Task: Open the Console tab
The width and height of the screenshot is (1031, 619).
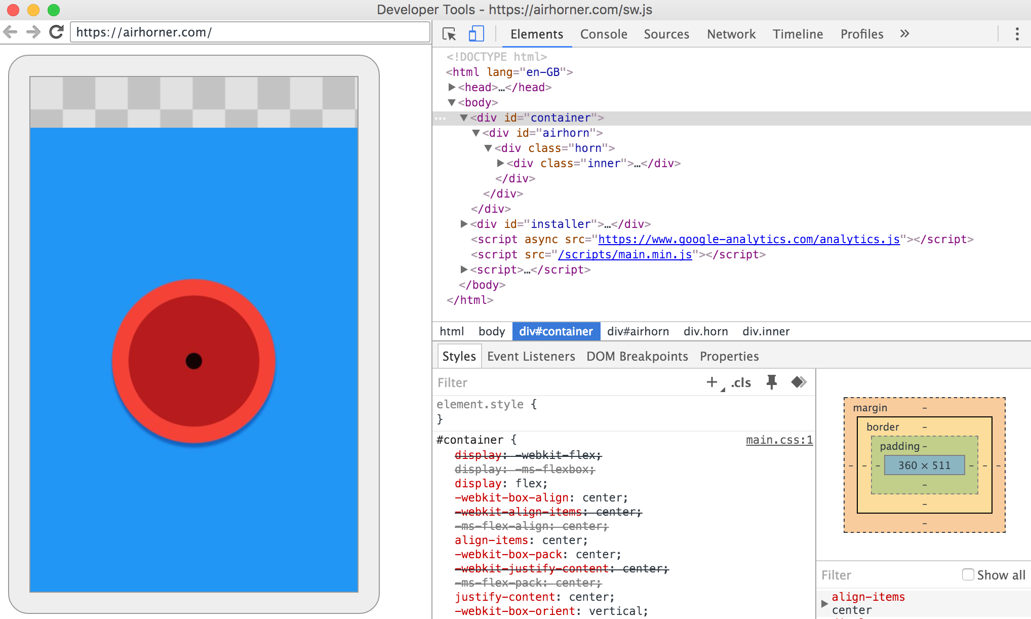Action: point(604,34)
